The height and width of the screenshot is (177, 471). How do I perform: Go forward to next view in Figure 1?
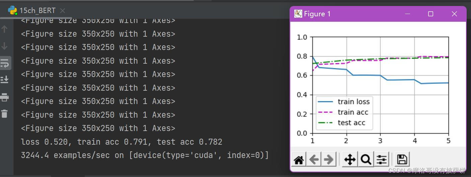(328, 160)
